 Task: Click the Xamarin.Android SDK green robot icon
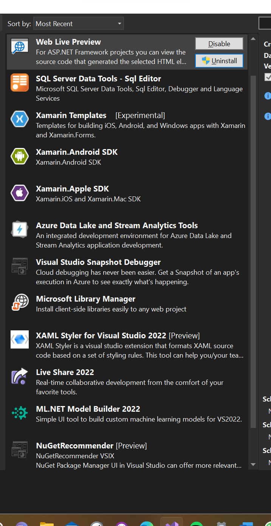[x=20, y=156]
